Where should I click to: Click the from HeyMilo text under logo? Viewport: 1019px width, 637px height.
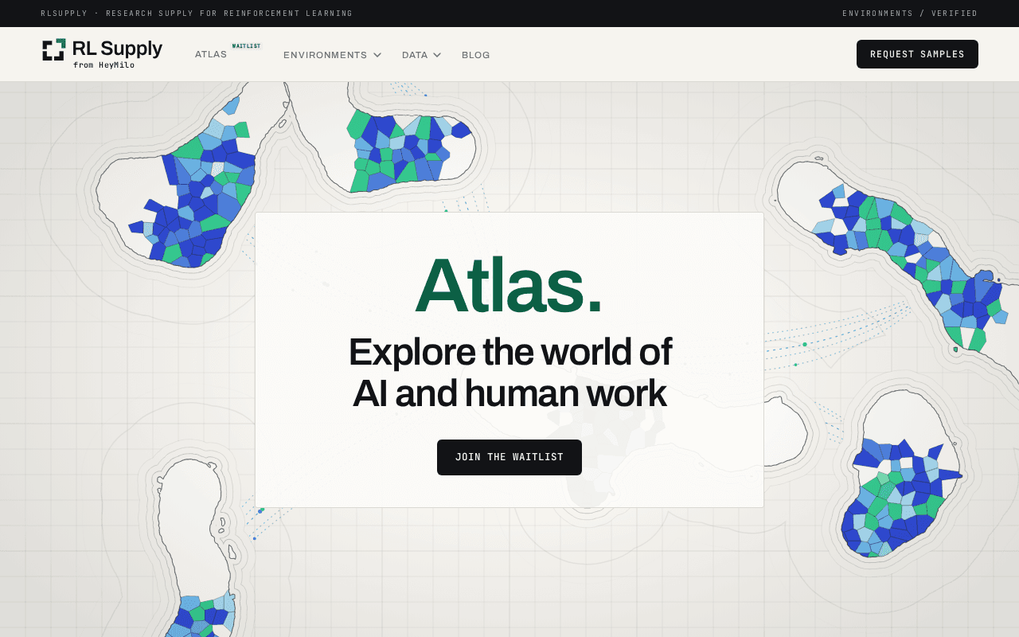(103, 65)
